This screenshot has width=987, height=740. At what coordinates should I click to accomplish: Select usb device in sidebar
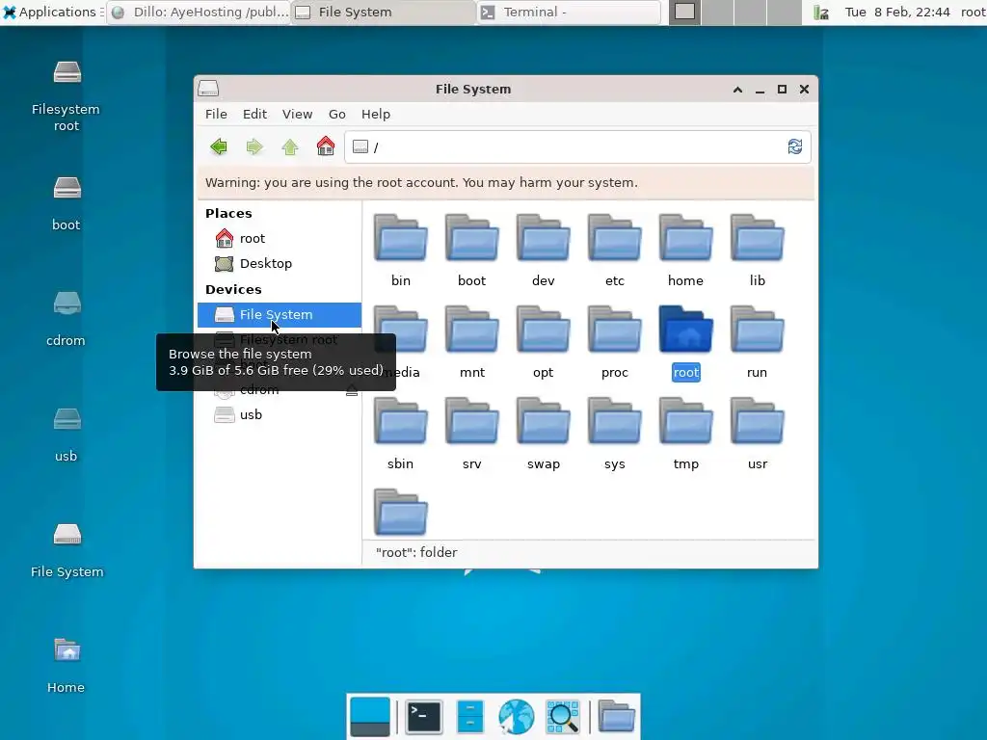point(280,414)
